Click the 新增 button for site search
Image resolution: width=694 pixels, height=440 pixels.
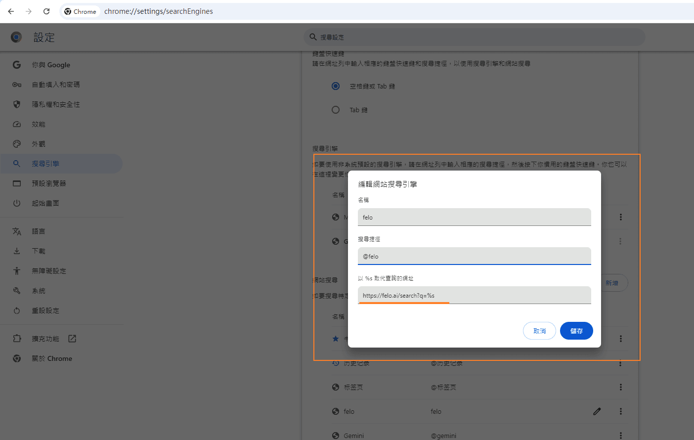point(615,283)
